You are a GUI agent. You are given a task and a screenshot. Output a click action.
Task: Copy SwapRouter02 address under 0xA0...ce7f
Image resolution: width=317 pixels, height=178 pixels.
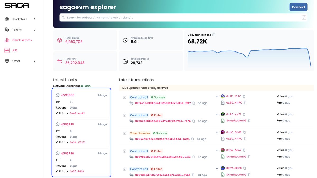249,121
